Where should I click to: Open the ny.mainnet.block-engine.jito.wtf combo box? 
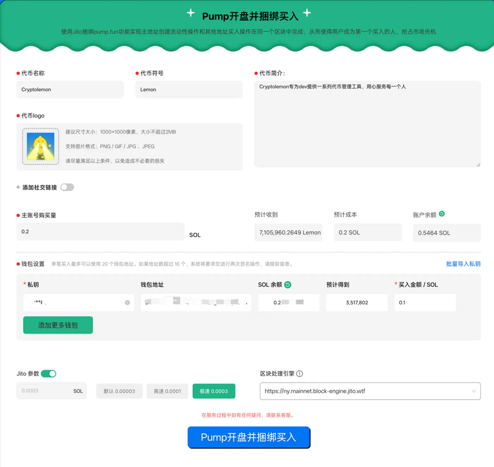tap(370, 391)
